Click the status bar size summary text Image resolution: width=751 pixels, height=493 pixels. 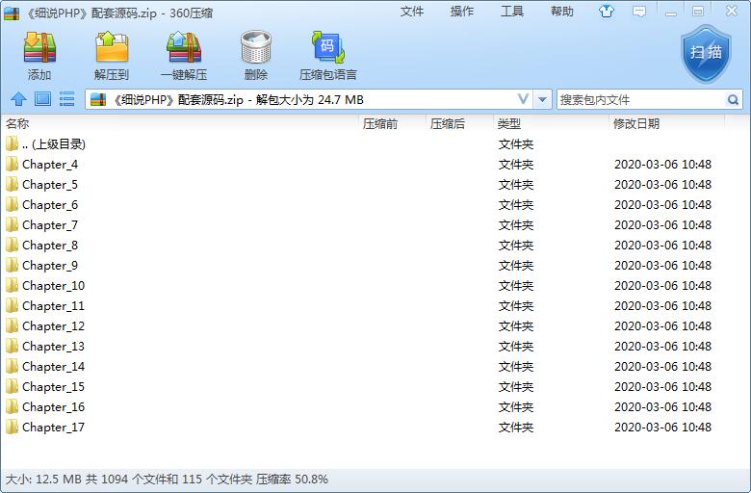tap(167, 480)
